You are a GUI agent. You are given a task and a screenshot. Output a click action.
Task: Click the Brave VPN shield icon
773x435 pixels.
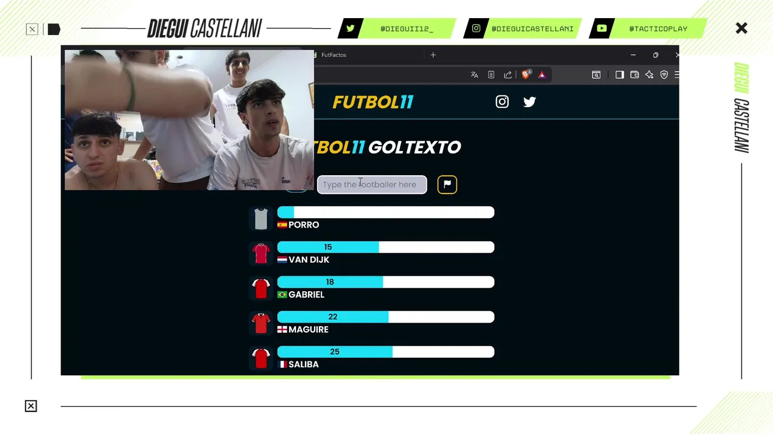point(664,75)
